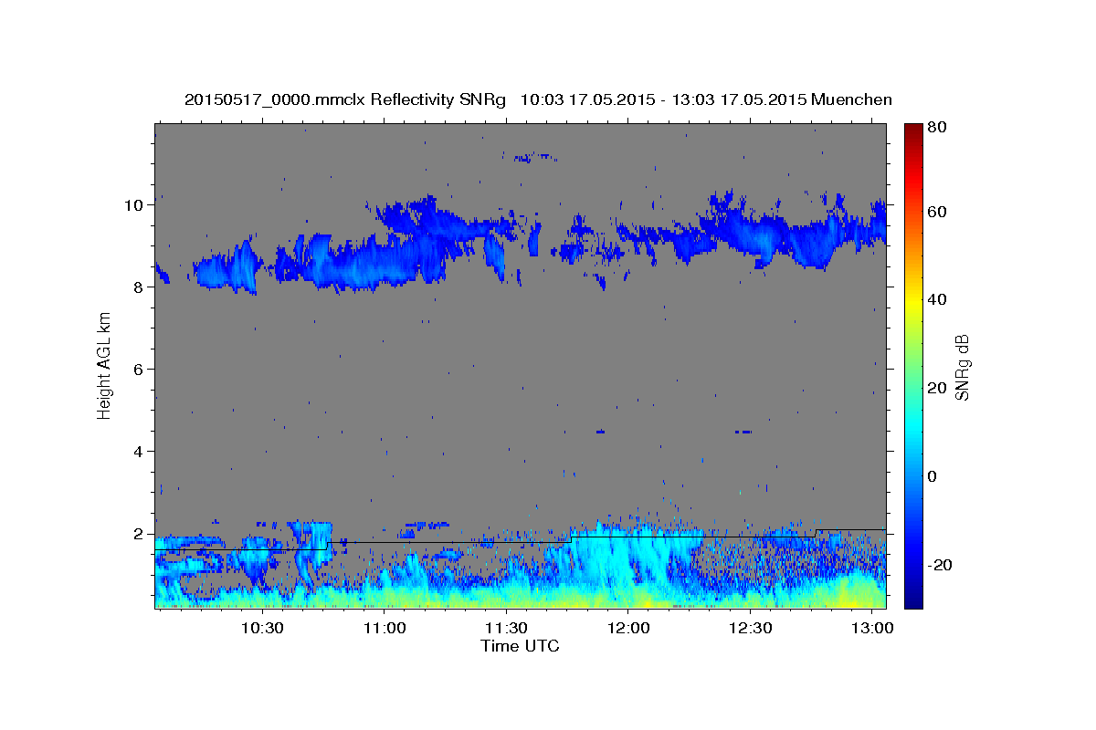Click the colorbar value 20 above zero
Image resolution: width=1096 pixels, height=730 pixels.
pos(936,388)
